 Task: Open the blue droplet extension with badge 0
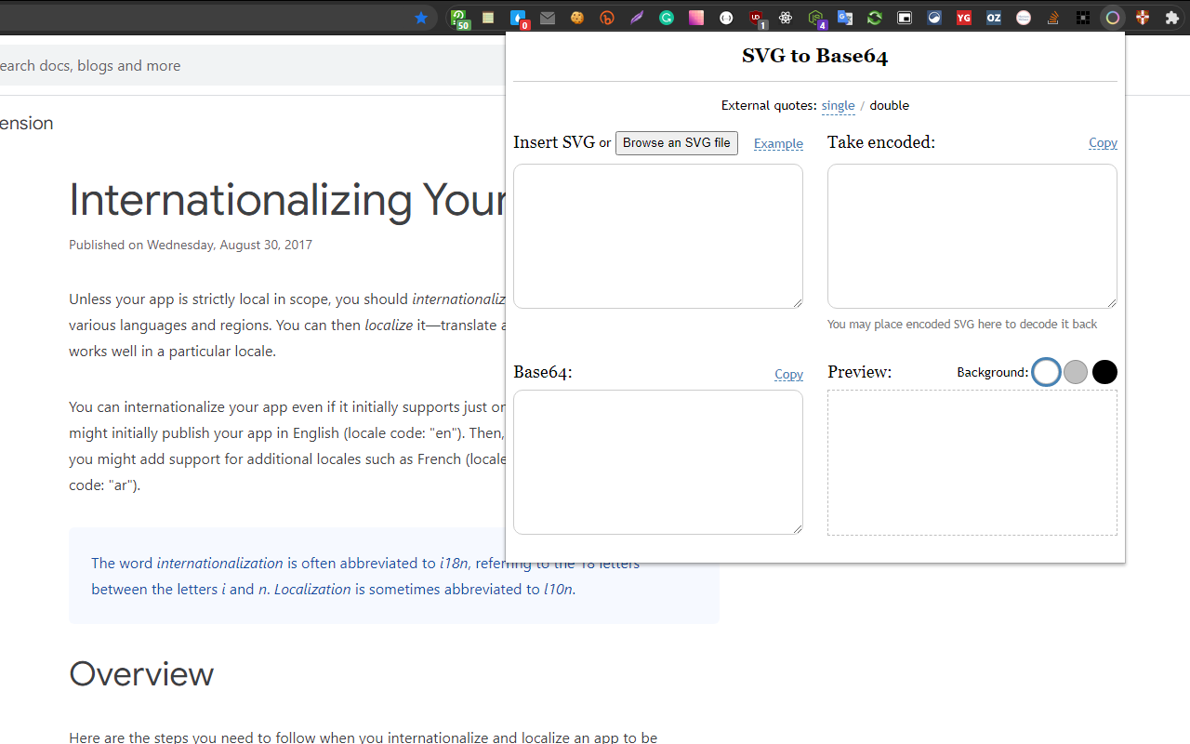[x=519, y=19]
